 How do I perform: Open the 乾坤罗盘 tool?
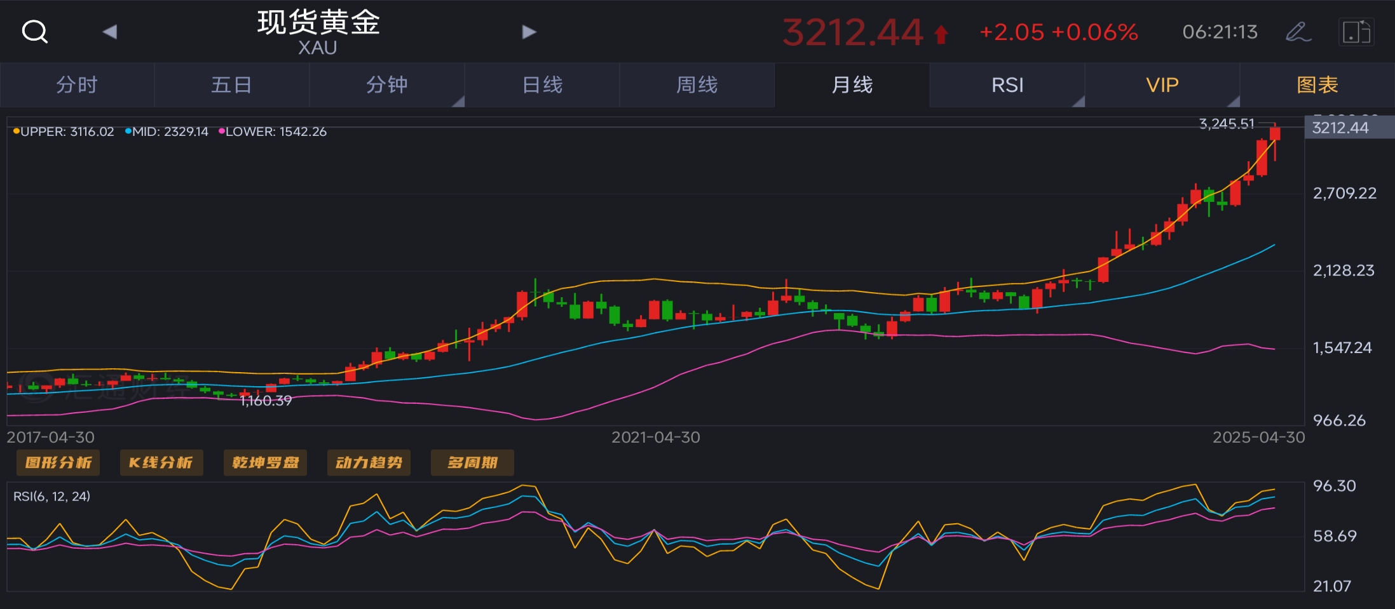265,462
